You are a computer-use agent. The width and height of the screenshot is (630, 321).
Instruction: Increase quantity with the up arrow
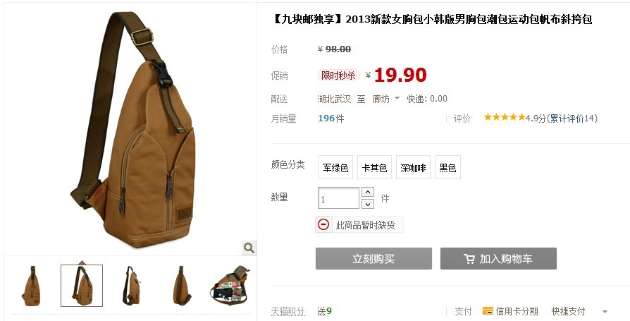click(x=368, y=193)
